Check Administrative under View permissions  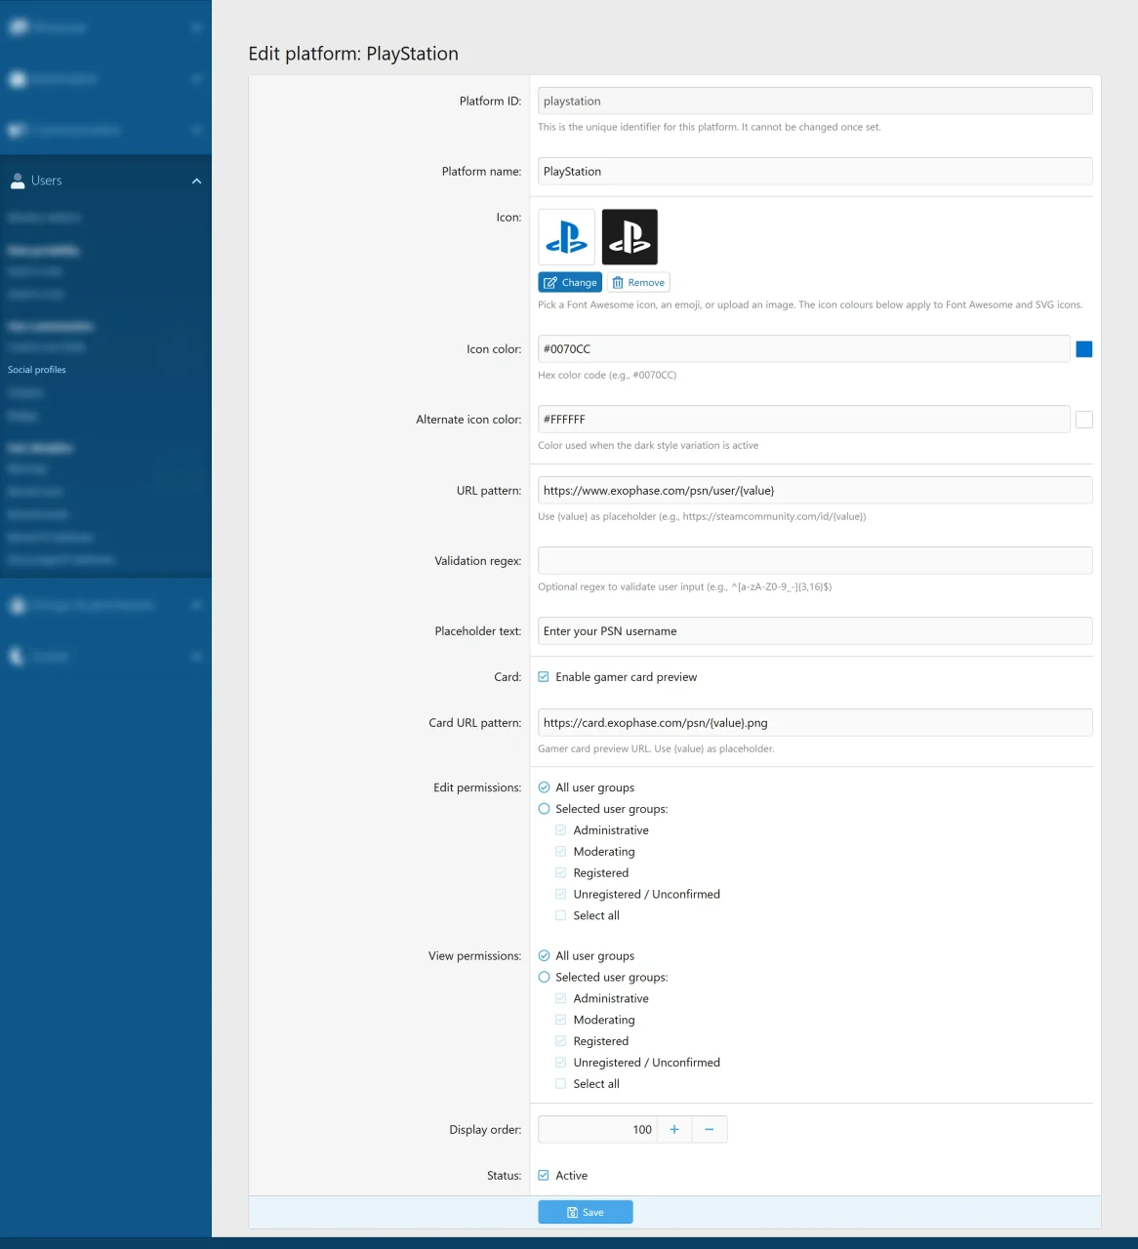click(x=561, y=999)
